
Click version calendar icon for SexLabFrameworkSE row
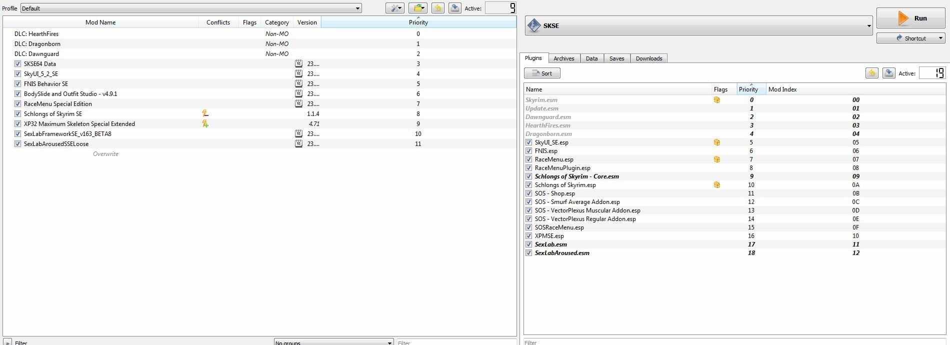pyautogui.click(x=298, y=133)
